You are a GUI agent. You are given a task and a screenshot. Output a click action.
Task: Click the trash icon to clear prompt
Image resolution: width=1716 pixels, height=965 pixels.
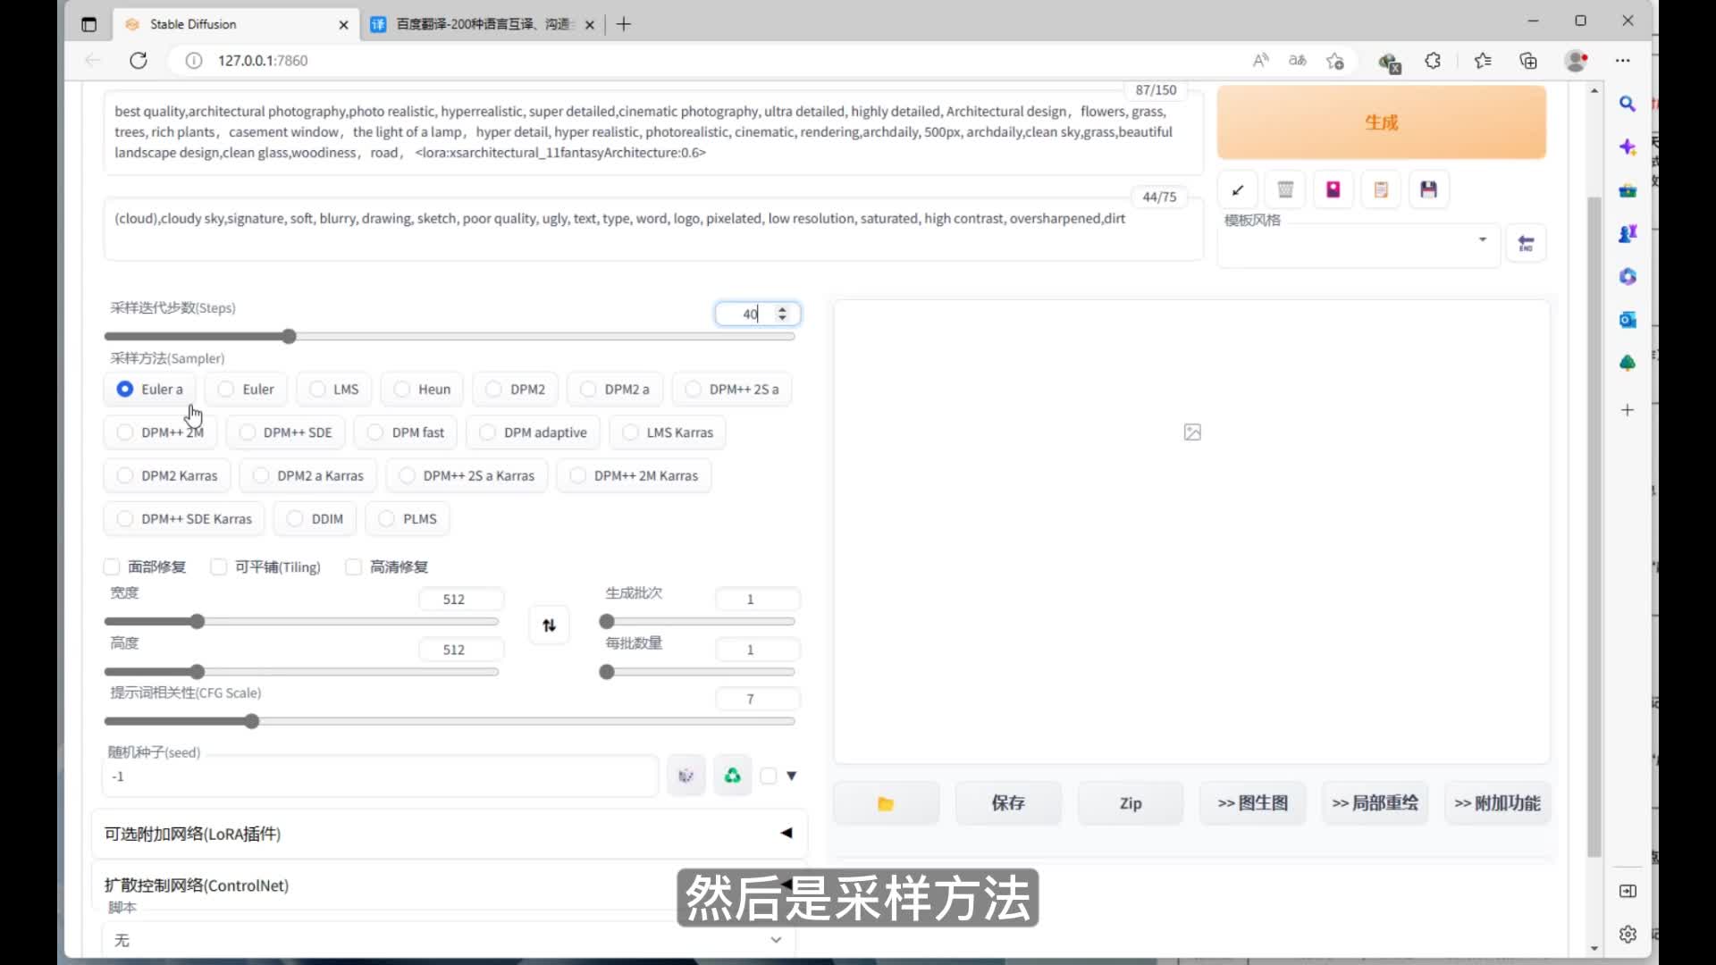pos(1285,189)
